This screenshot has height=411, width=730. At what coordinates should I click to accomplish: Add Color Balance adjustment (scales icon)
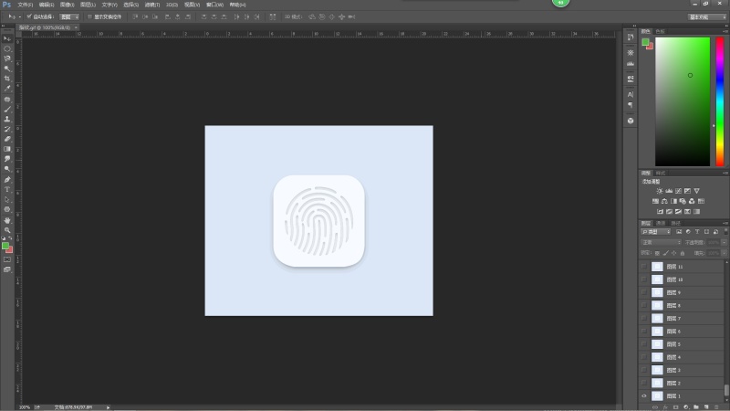pyautogui.click(x=664, y=201)
